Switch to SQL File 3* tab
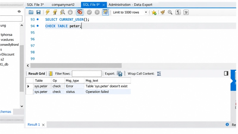This screenshot has height=134, width=238. point(35,5)
